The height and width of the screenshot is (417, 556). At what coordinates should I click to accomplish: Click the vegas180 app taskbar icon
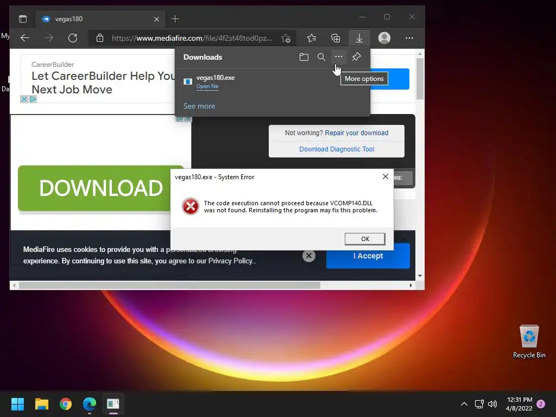tap(113, 404)
